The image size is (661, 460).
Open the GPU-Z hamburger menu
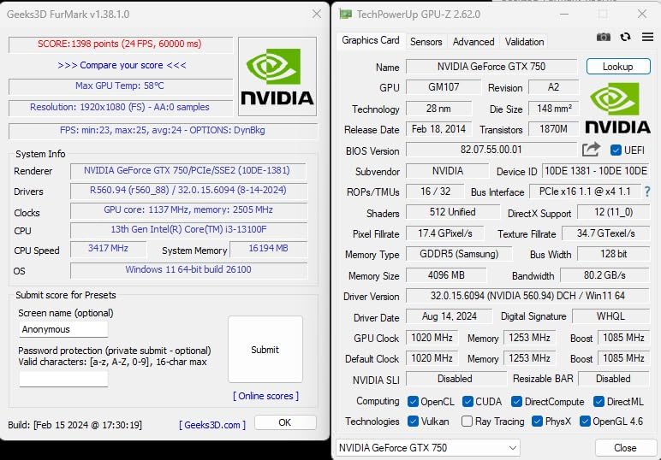(647, 37)
